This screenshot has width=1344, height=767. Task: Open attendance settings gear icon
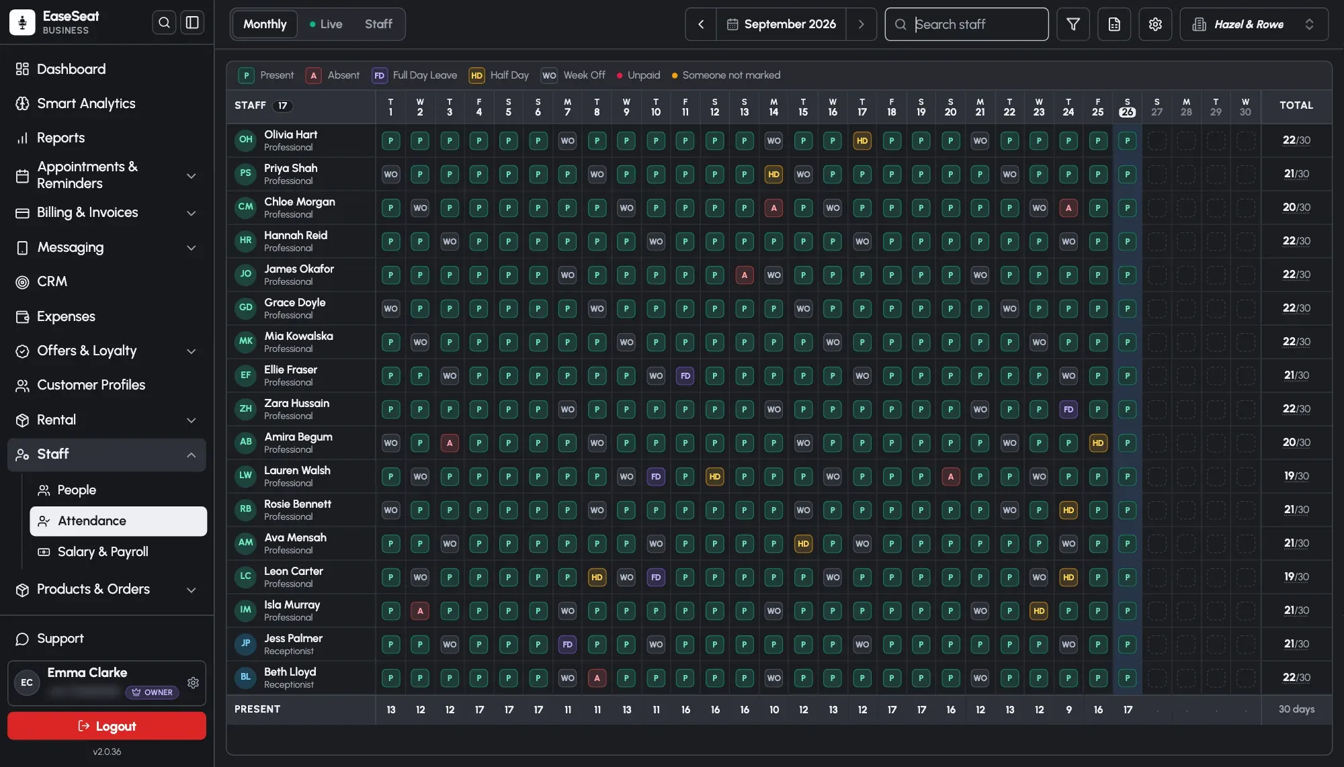(1155, 24)
